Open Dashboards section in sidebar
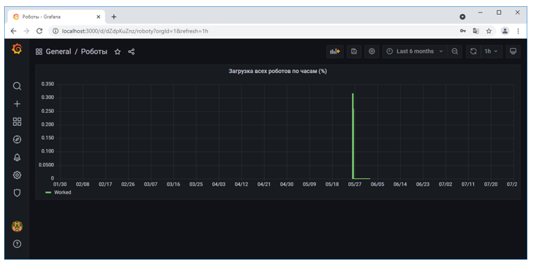Image resolution: width=535 pixels, height=268 pixels. tap(17, 122)
